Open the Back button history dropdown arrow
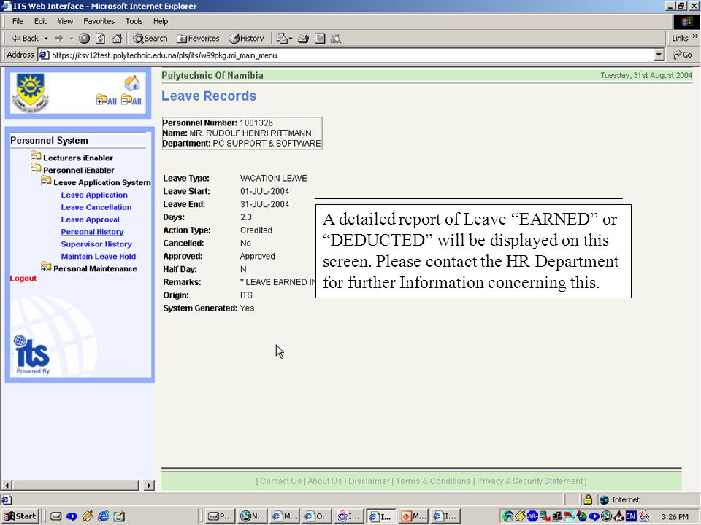Screen dimensions: 701x525 click(46, 39)
